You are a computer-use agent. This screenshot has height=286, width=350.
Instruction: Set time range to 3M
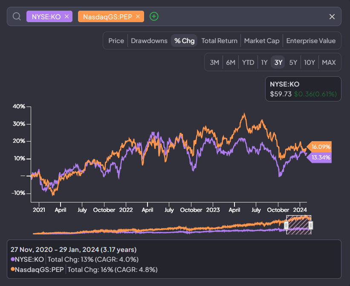tap(214, 62)
